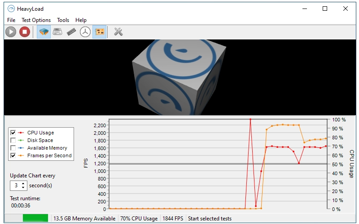
Task: Increase the chart update interval with up arrow
Action: (23, 184)
